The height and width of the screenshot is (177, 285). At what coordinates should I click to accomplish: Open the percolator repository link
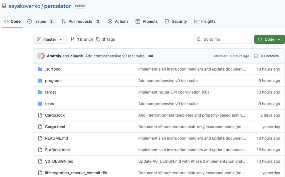58,6
